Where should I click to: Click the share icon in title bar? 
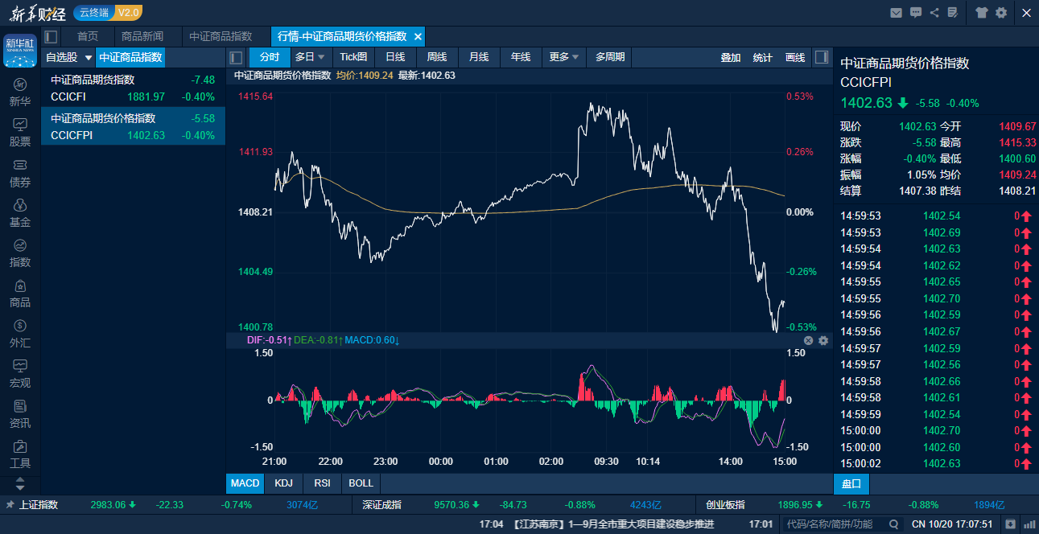934,13
